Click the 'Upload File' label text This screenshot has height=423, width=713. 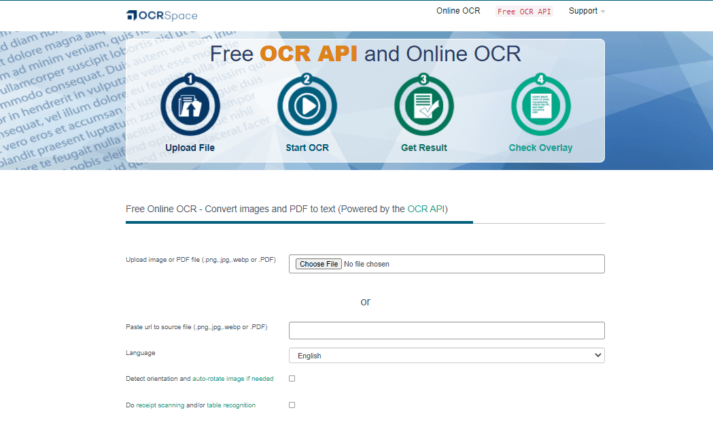(190, 148)
